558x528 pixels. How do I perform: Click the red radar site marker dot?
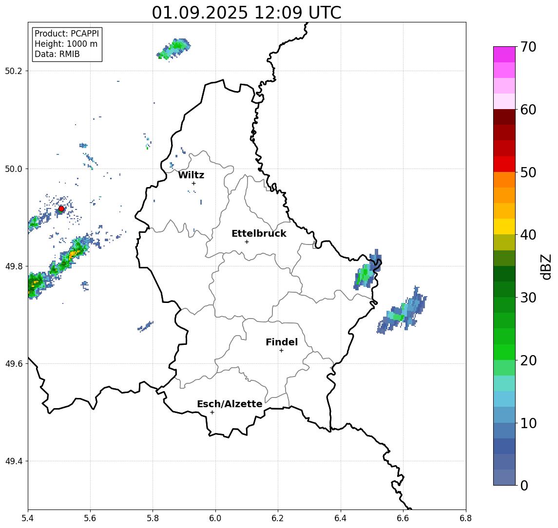(x=61, y=209)
